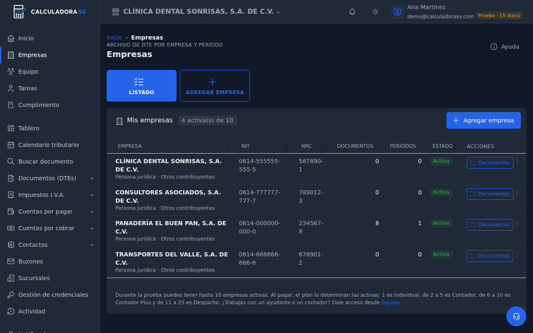This screenshot has height=333, width=533.
Task: Expand Cuentas por cobrar section
Action: pos(50,228)
